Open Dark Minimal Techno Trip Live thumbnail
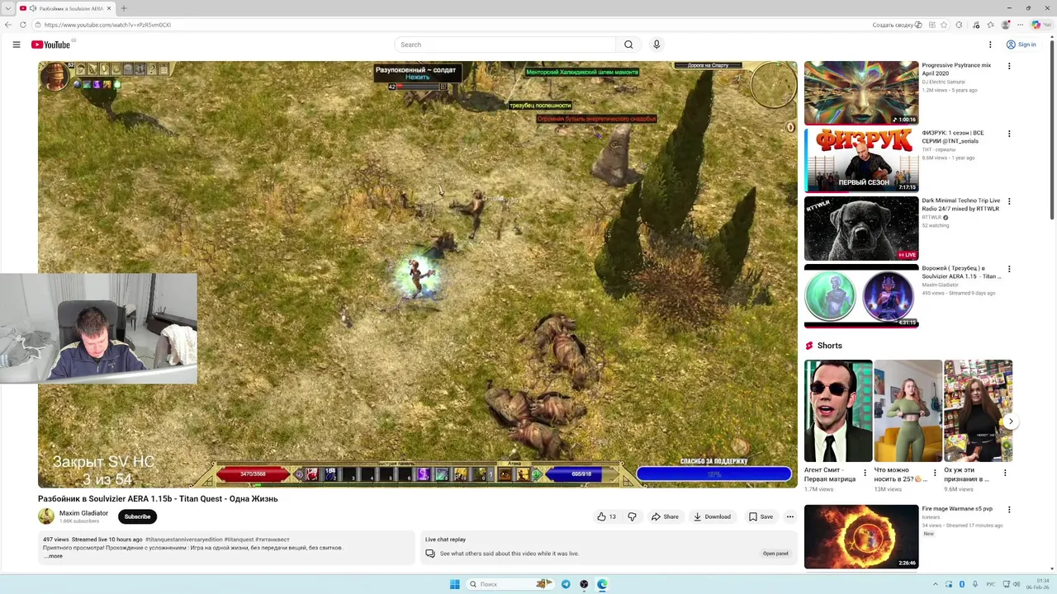Image resolution: width=1057 pixels, height=594 pixels. 861,228
